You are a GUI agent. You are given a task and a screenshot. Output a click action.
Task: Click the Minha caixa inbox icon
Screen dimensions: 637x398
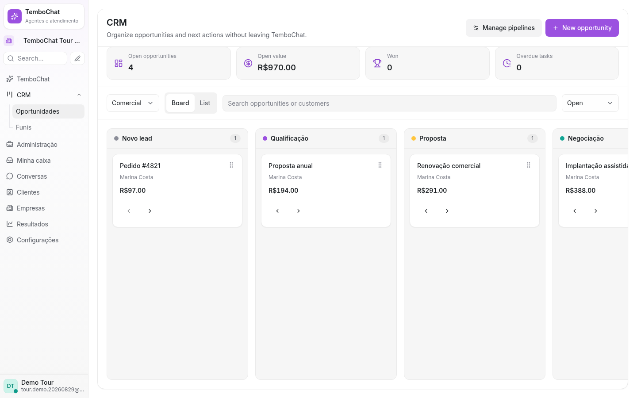pyautogui.click(x=10, y=160)
